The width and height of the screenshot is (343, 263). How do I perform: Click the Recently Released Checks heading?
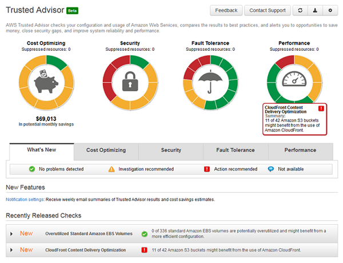click(43, 216)
